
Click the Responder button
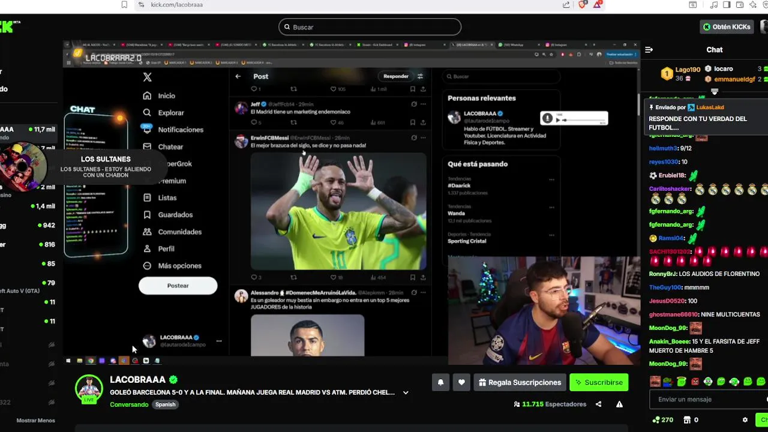[396, 76]
